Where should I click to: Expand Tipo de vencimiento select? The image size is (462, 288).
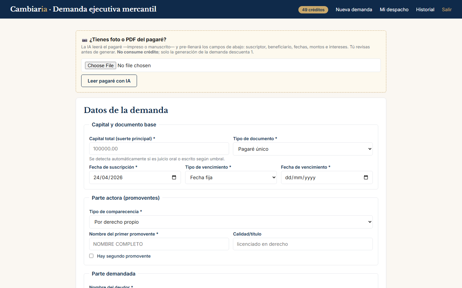pos(231,177)
